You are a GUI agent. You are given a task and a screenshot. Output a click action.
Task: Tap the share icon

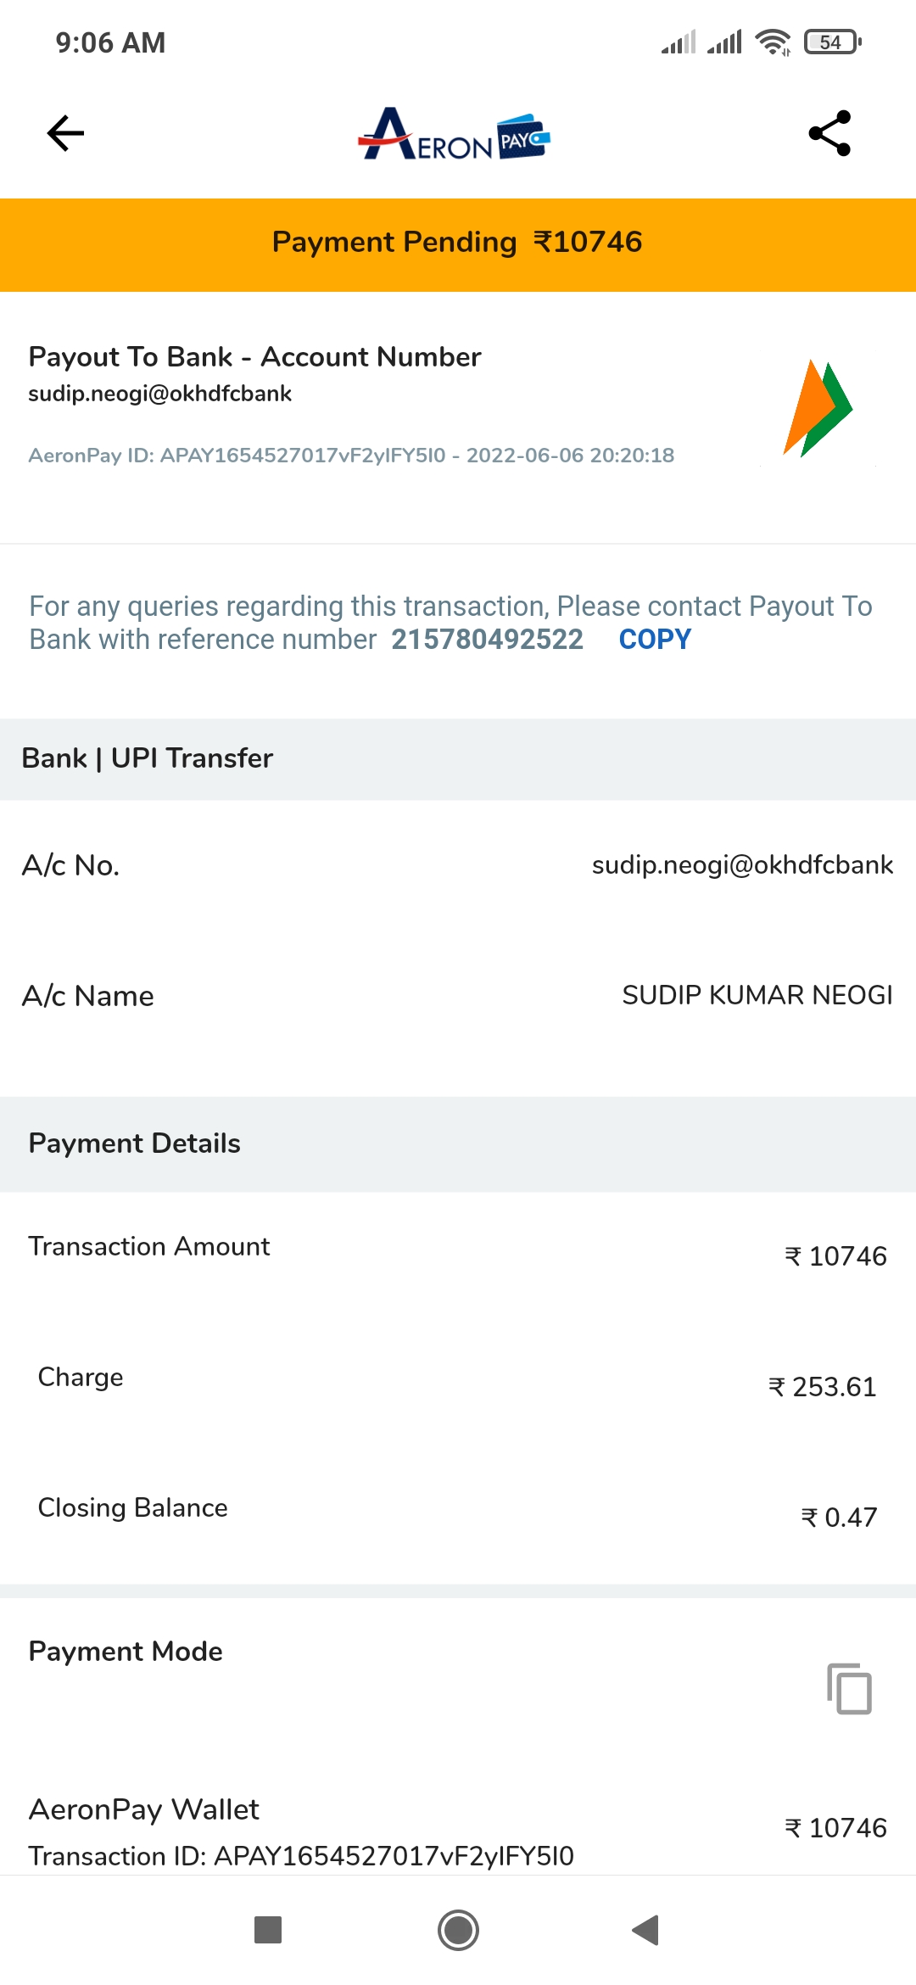pyautogui.click(x=829, y=133)
